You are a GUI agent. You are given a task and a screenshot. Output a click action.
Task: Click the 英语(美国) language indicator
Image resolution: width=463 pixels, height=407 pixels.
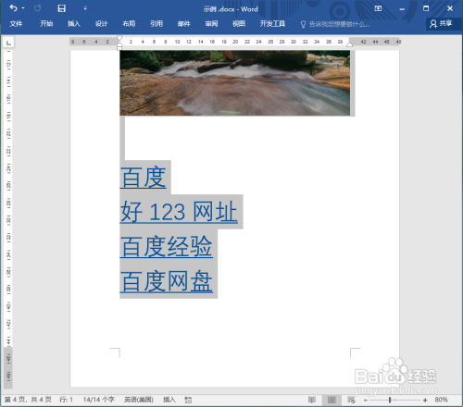click(139, 400)
